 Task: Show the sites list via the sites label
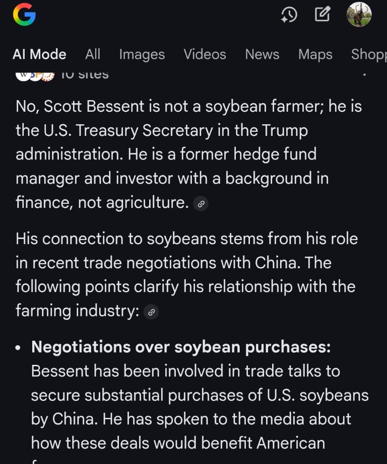click(84, 75)
